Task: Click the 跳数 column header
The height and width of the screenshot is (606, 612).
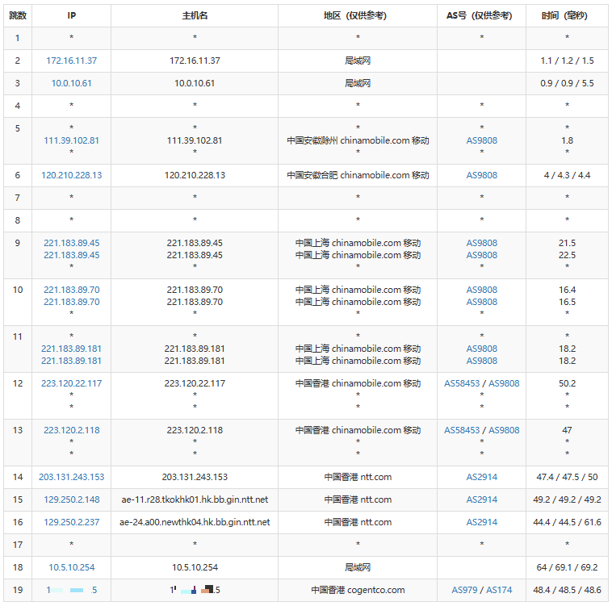Action: click(x=18, y=15)
